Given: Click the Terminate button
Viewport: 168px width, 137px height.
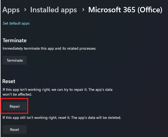Looking at the screenshot, I should (x=15, y=60).
